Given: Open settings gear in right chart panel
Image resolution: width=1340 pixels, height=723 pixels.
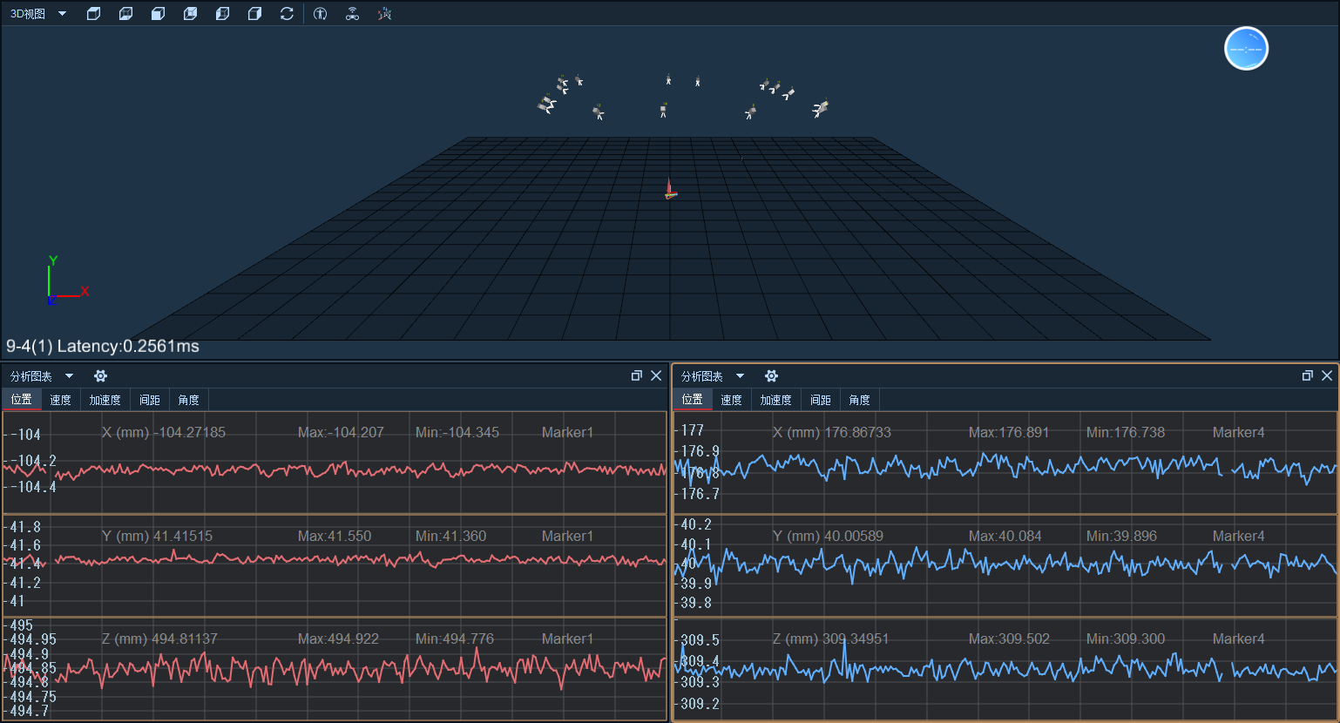Looking at the screenshot, I should 771,376.
